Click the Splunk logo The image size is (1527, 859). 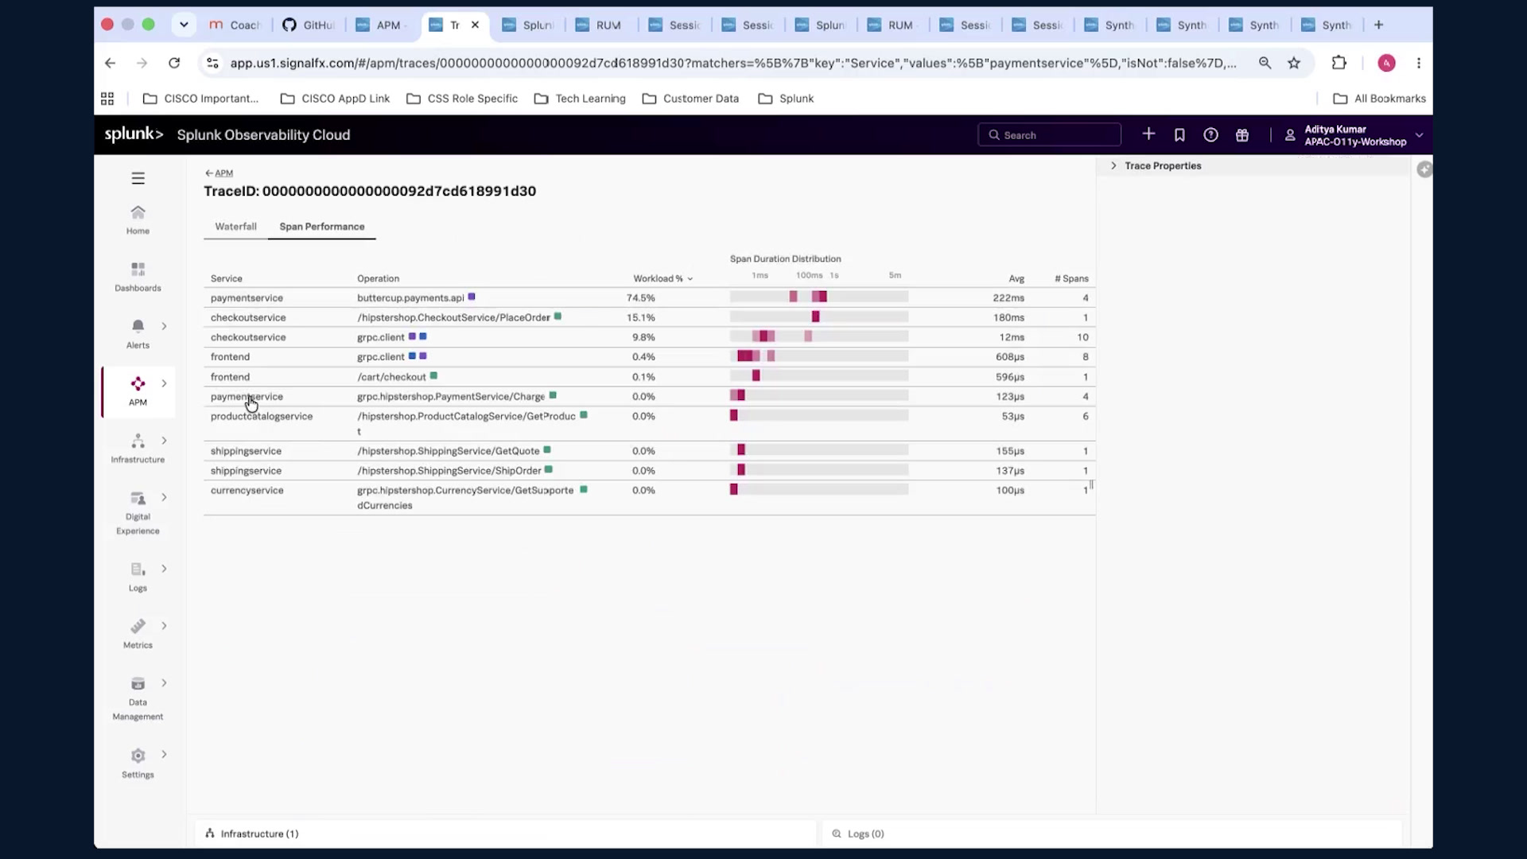coord(134,134)
